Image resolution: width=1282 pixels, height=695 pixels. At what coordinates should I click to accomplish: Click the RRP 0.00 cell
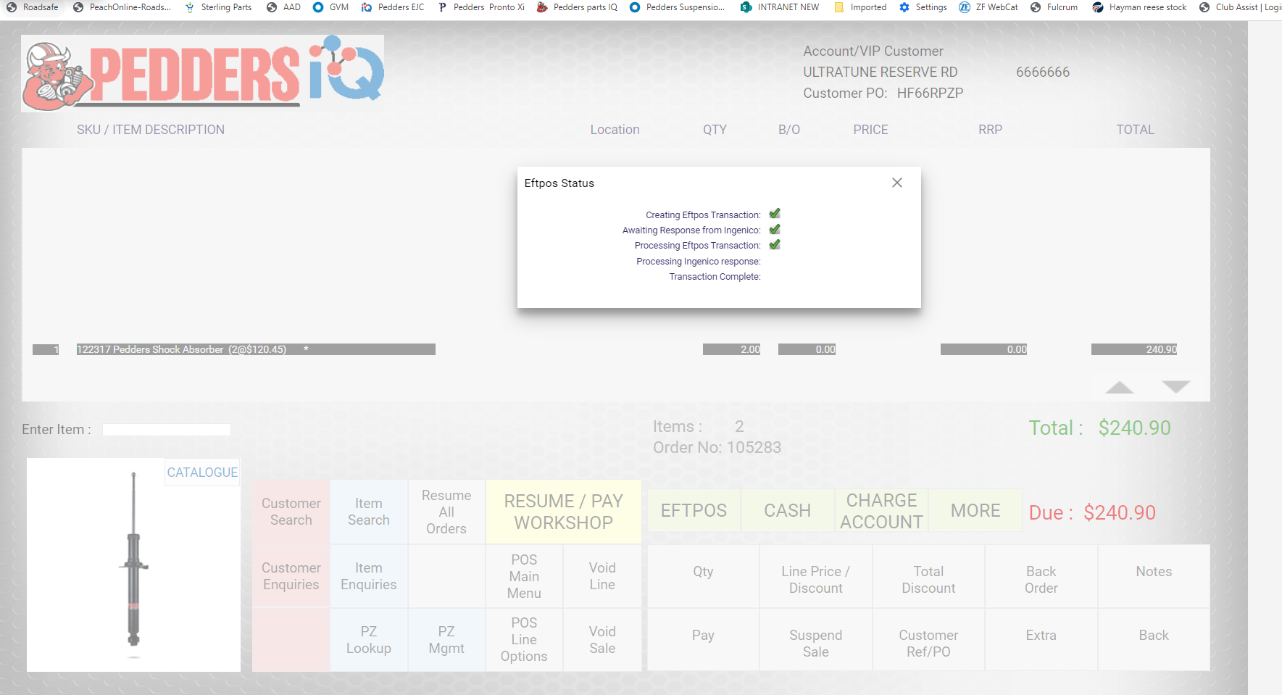(984, 349)
